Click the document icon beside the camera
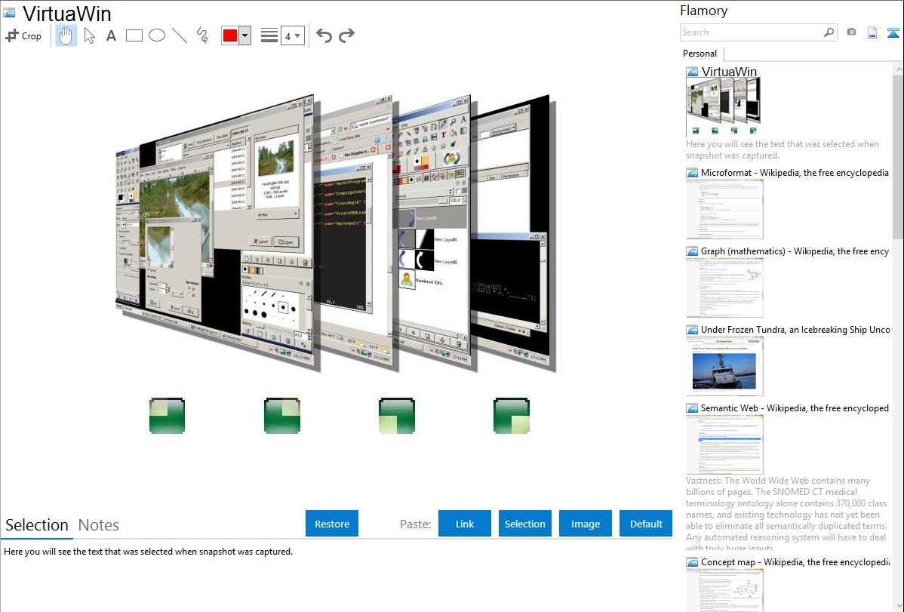This screenshot has width=904, height=612. (x=872, y=32)
